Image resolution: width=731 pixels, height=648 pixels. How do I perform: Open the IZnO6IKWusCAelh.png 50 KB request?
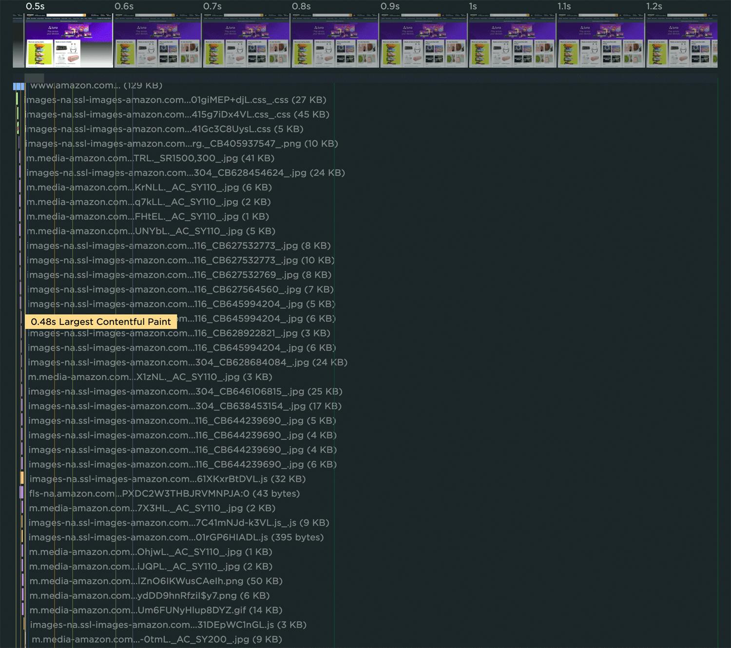coord(156,581)
